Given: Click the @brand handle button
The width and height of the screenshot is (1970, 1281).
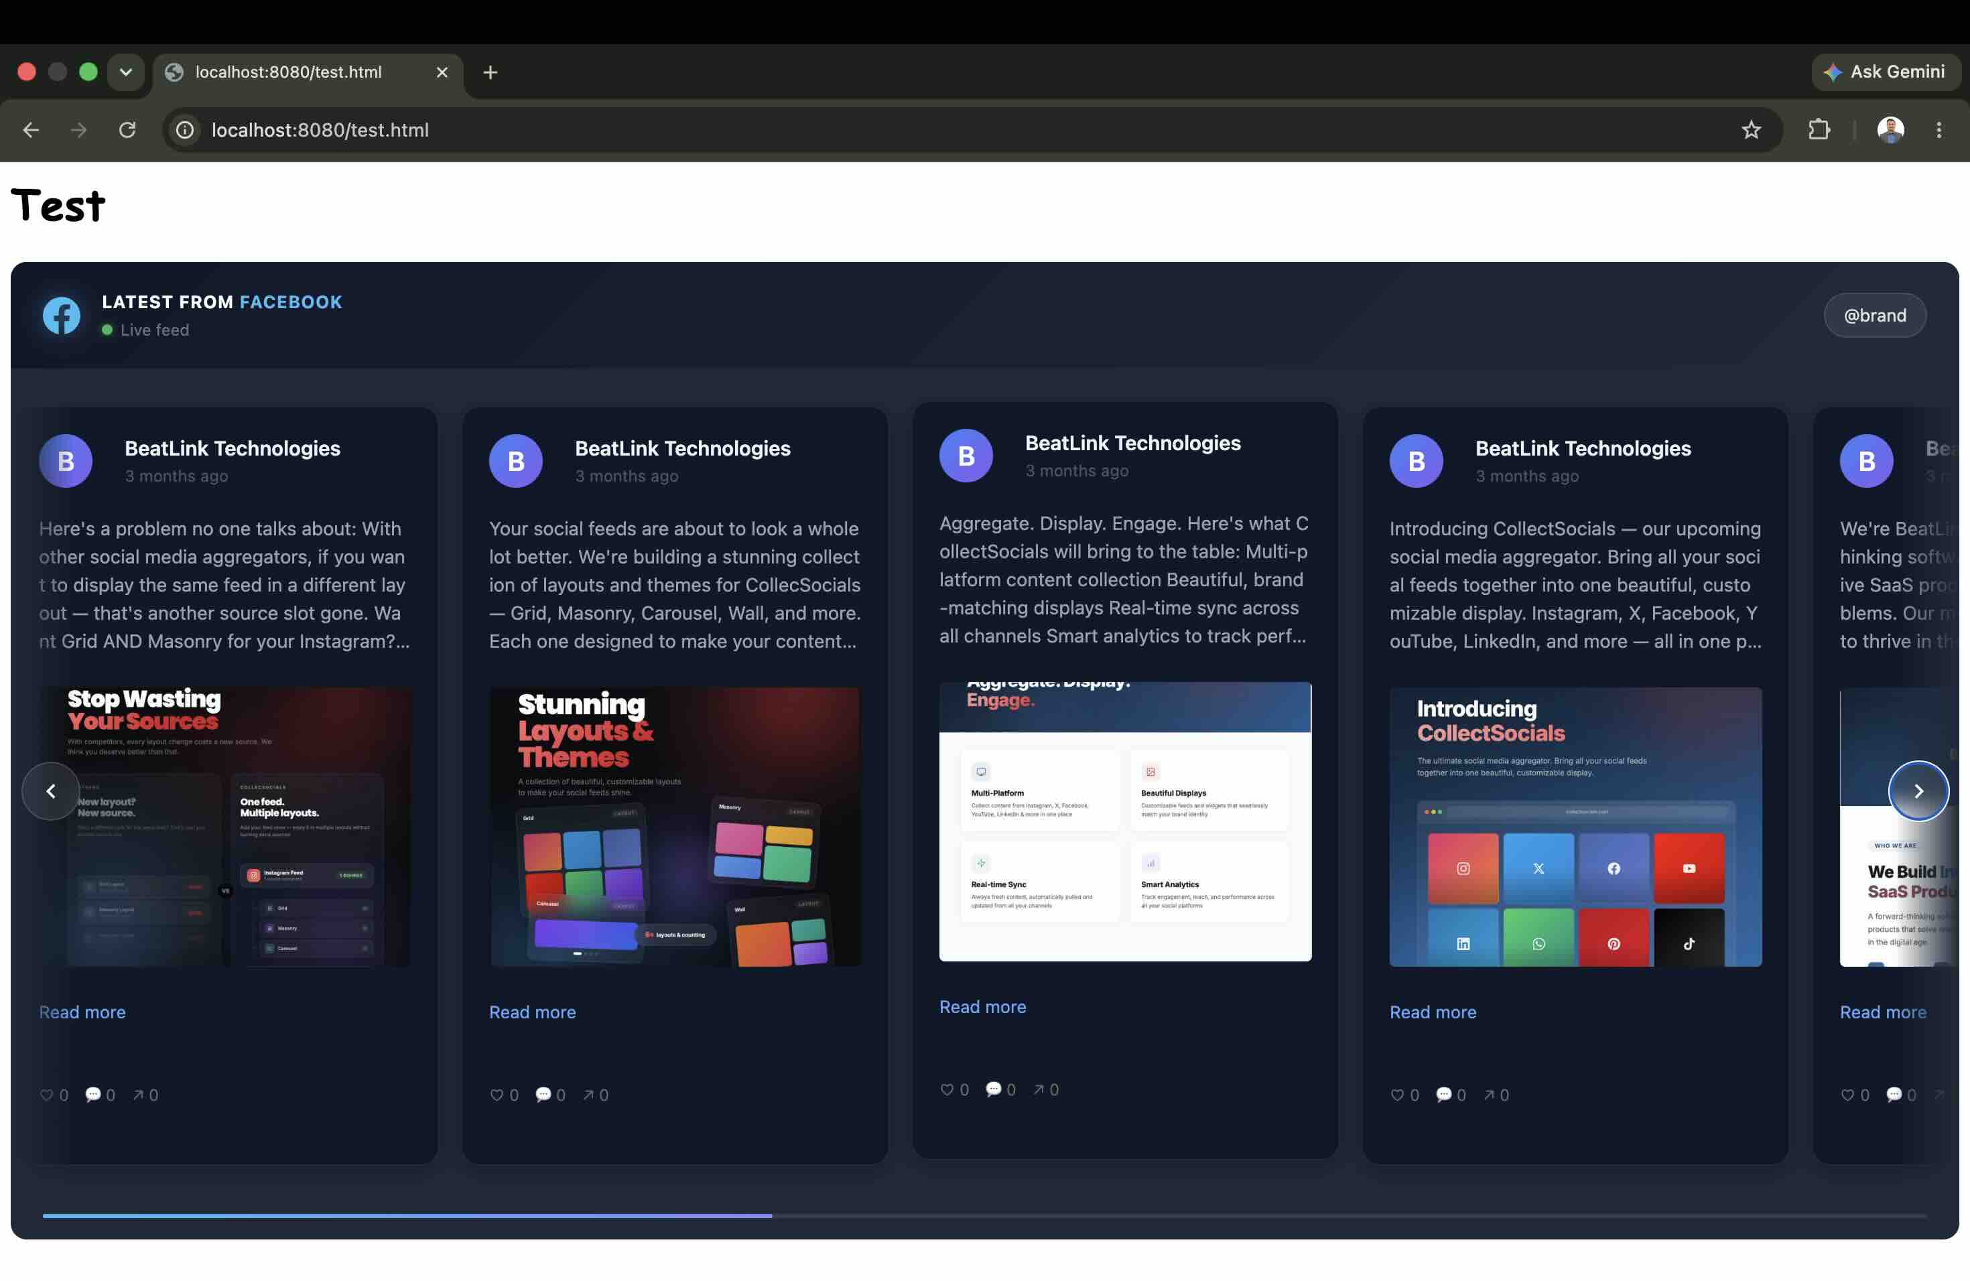Looking at the screenshot, I should [x=1875, y=316].
